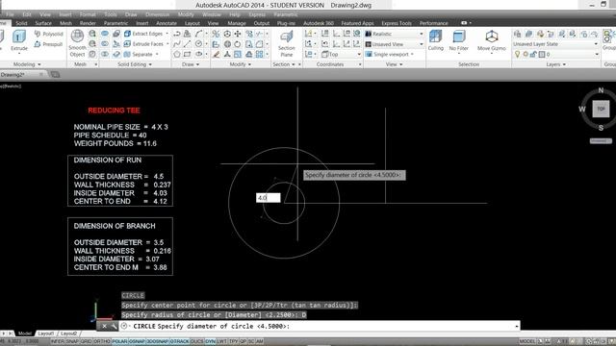
Task: Expand the Layers panel
Action: pyautogui.click(x=556, y=64)
